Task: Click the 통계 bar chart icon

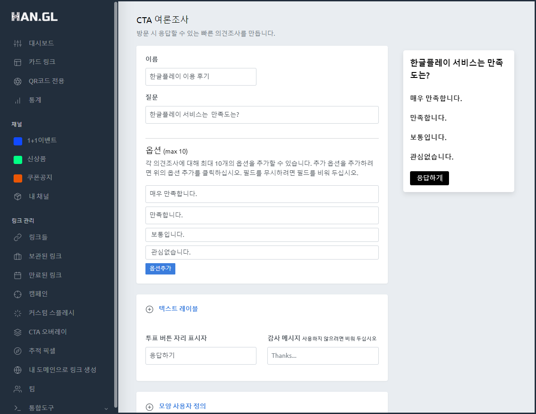Action: pyautogui.click(x=18, y=101)
